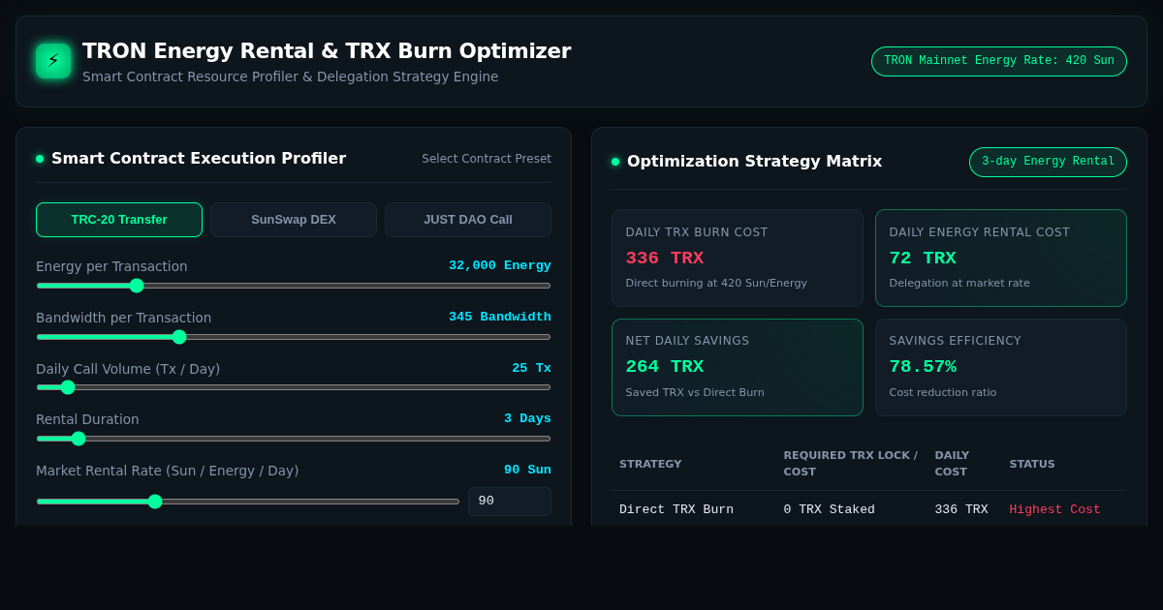This screenshot has width=1163, height=610.
Task: Adjust the Daily Call Volume slider
Action: 294,387
